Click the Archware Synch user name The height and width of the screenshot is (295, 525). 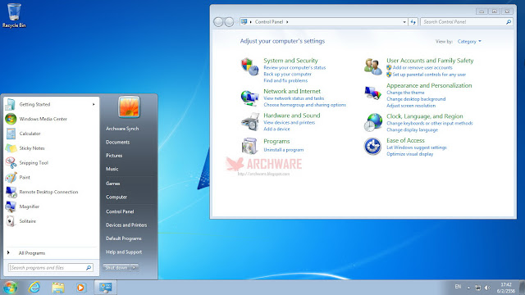tap(122, 129)
